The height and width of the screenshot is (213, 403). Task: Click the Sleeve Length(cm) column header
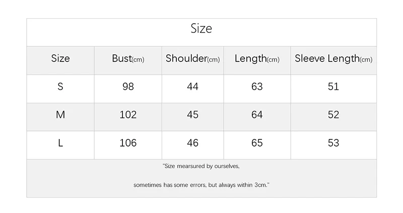(333, 58)
